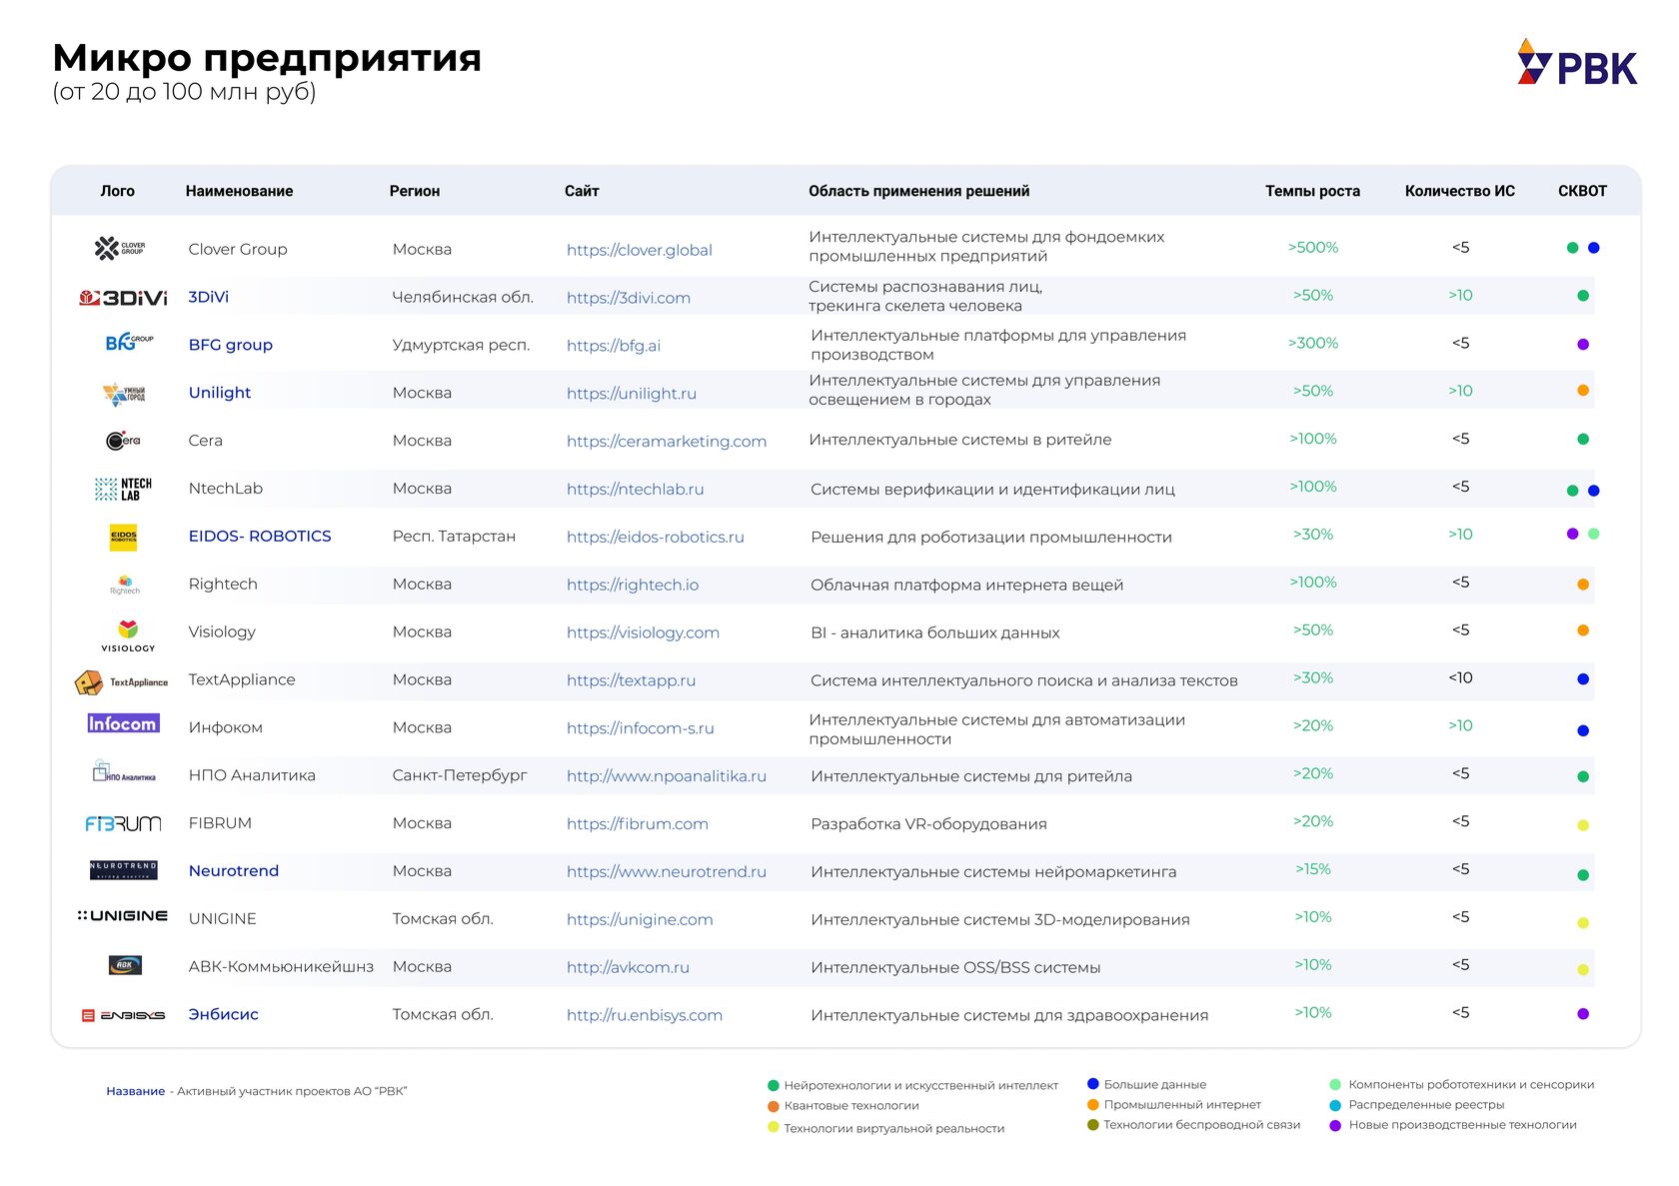This screenshot has width=1679, height=1186.
Task: Click the Удмуртская респ. region cell
Action: click(461, 346)
